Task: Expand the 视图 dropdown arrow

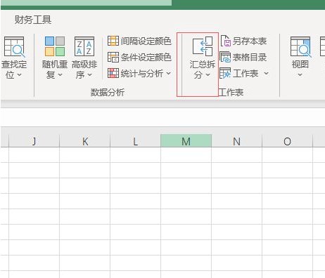Action: (x=300, y=75)
